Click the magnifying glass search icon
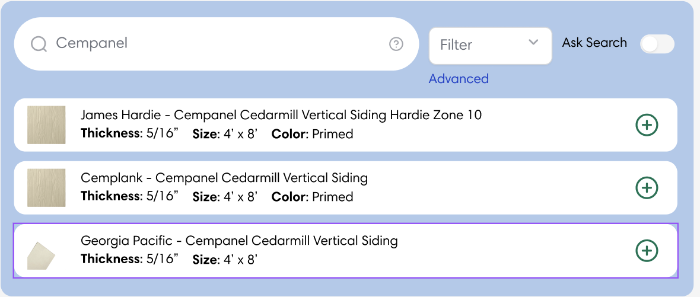700x297 pixels. click(39, 44)
